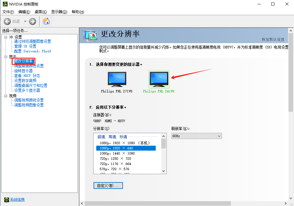
Task: Select resolution 1080p, 1440 × 1080
Action: [x=126, y=153]
